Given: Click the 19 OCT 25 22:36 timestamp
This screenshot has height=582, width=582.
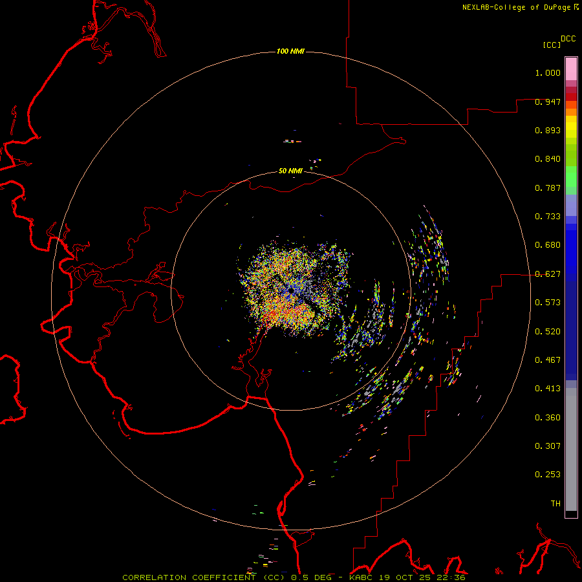Looking at the screenshot, I should point(422,577).
